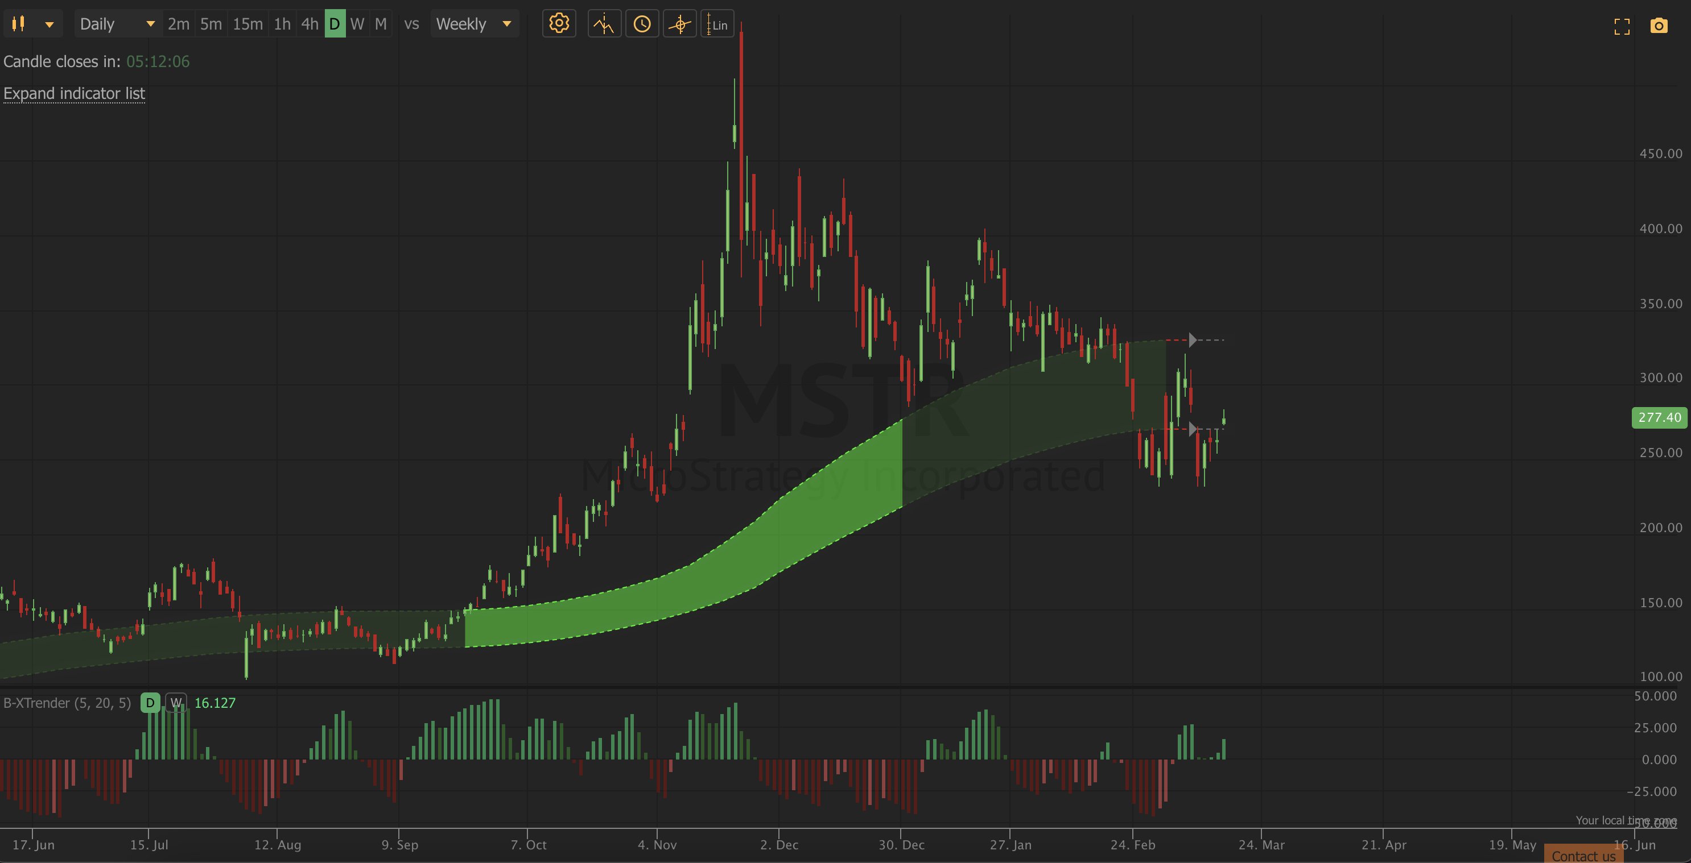Screen dimensions: 1691x863
Task: Click the crosshair cursor icon
Action: [679, 24]
